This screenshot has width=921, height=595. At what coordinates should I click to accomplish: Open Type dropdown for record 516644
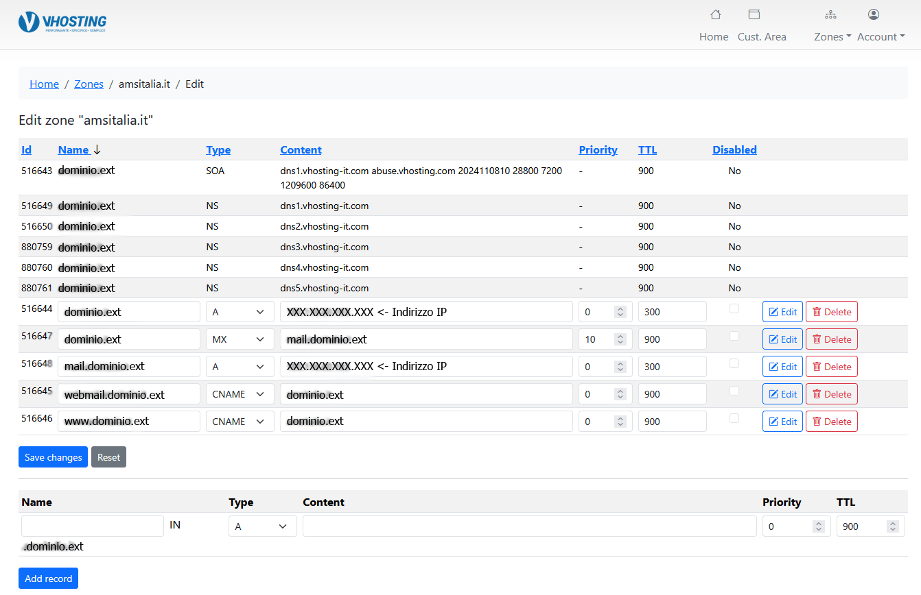pos(240,312)
